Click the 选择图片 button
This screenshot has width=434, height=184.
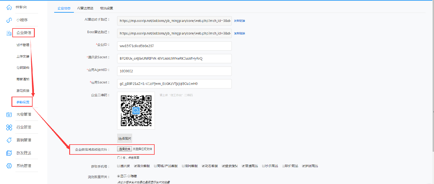125,139
